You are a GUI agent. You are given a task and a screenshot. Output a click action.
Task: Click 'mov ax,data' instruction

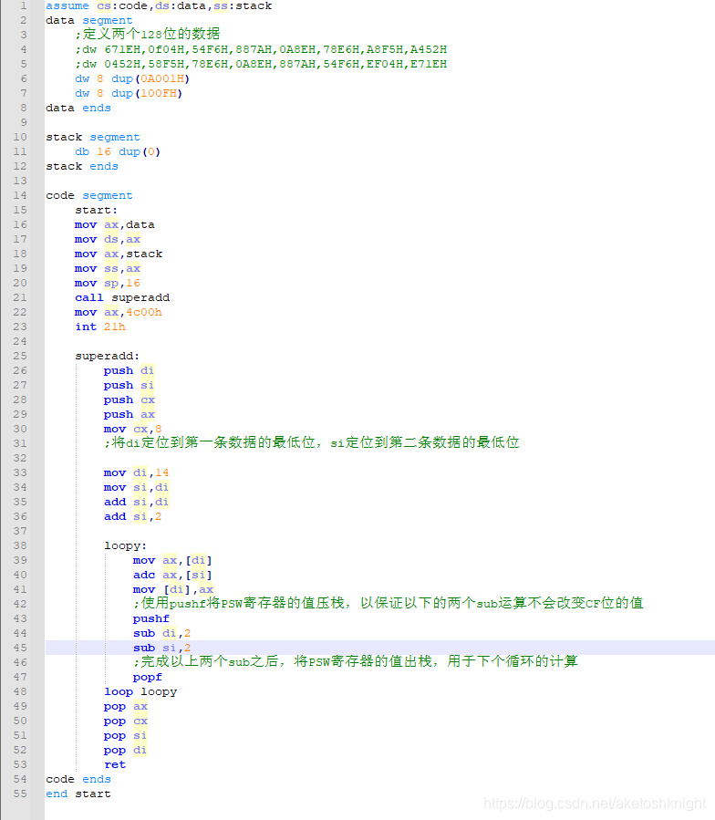point(115,225)
